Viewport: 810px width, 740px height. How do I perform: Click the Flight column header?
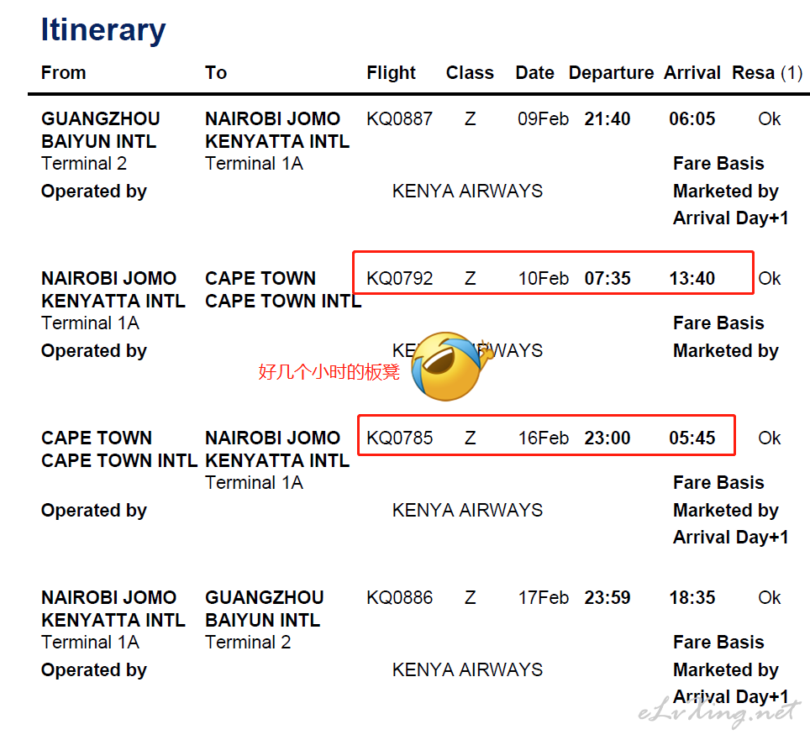point(391,73)
